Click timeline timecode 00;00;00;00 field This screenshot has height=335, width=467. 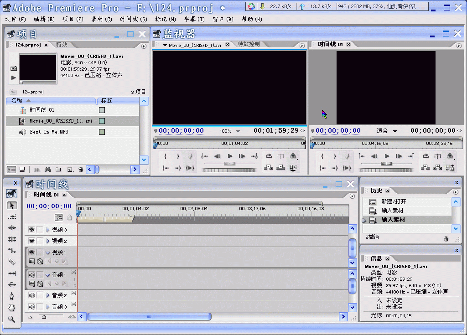49,206
